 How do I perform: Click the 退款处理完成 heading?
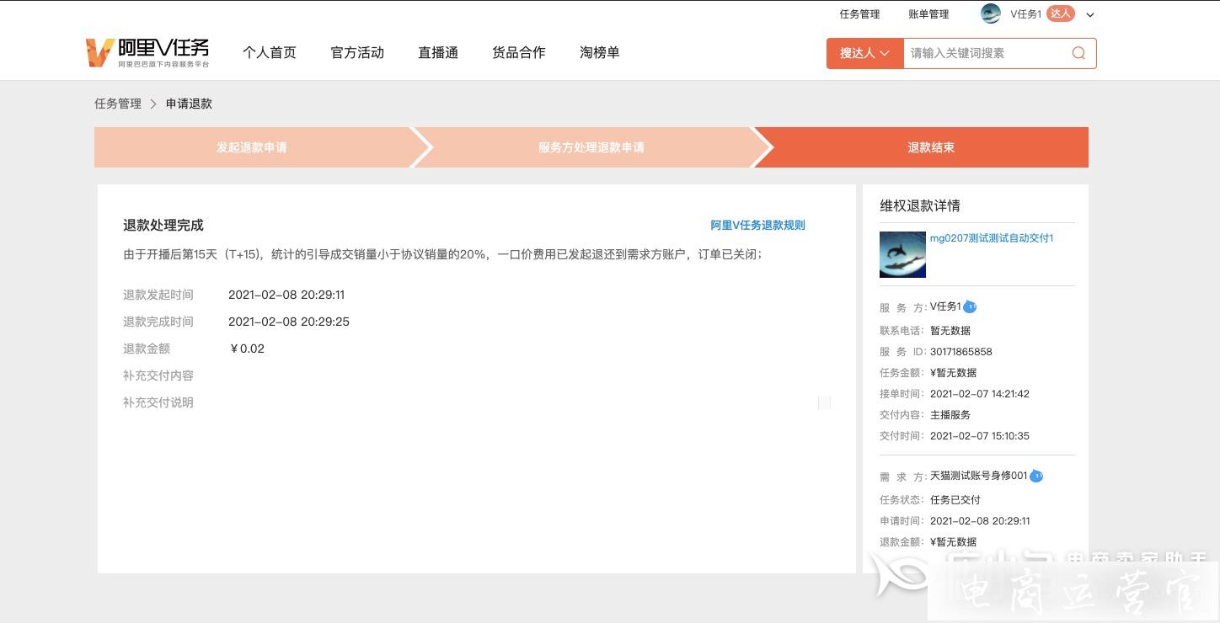[163, 225]
